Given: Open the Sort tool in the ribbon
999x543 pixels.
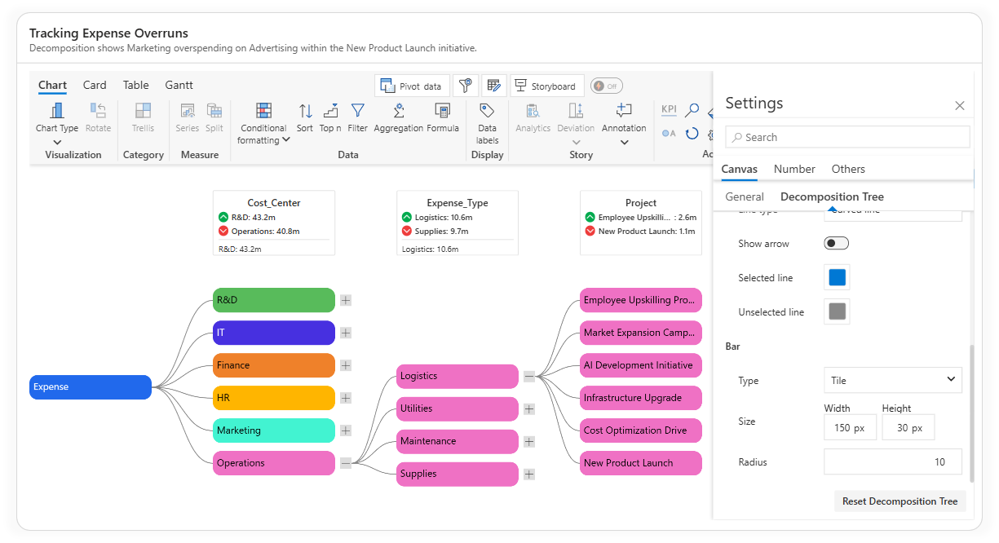Looking at the screenshot, I should (x=305, y=112).
